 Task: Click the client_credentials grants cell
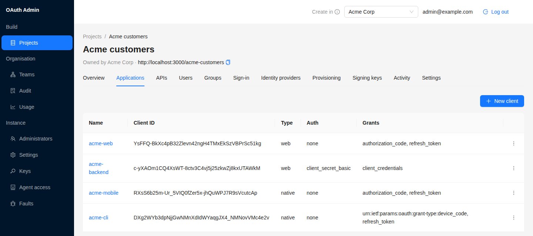383,168
